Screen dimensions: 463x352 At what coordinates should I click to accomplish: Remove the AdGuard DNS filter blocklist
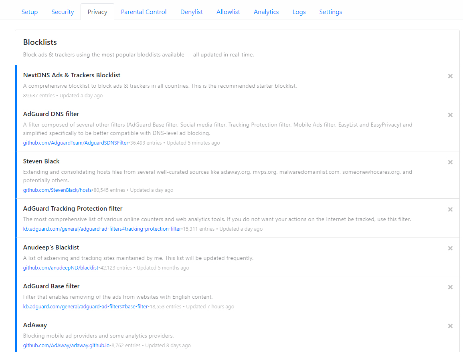(450, 115)
